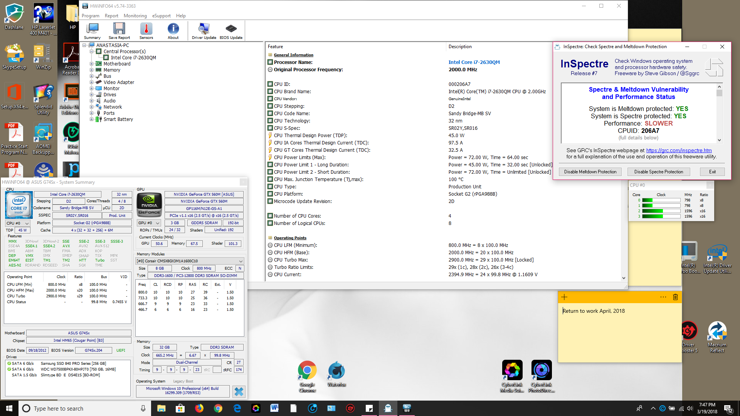Open Firefox from the taskbar

(x=199, y=408)
